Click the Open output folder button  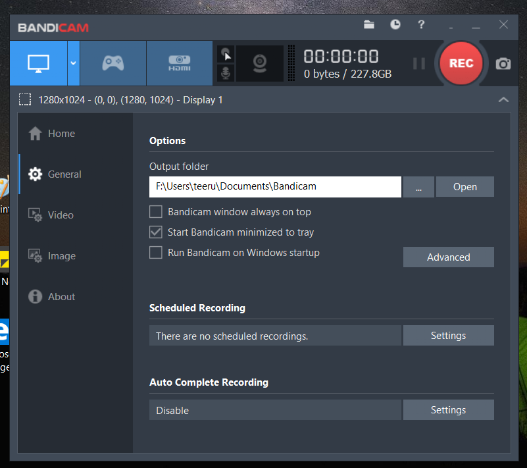pos(464,186)
